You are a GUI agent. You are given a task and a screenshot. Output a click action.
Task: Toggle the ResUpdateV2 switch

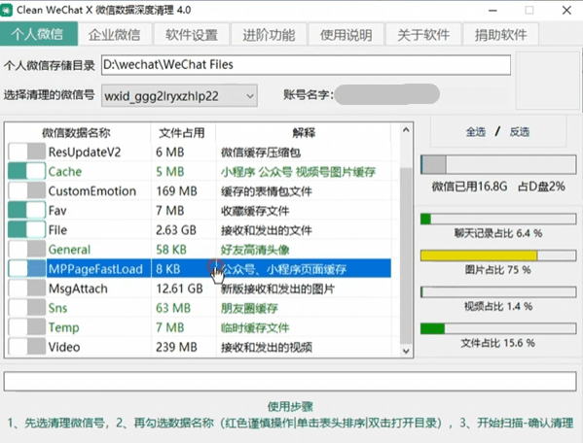click(x=27, y=153)
